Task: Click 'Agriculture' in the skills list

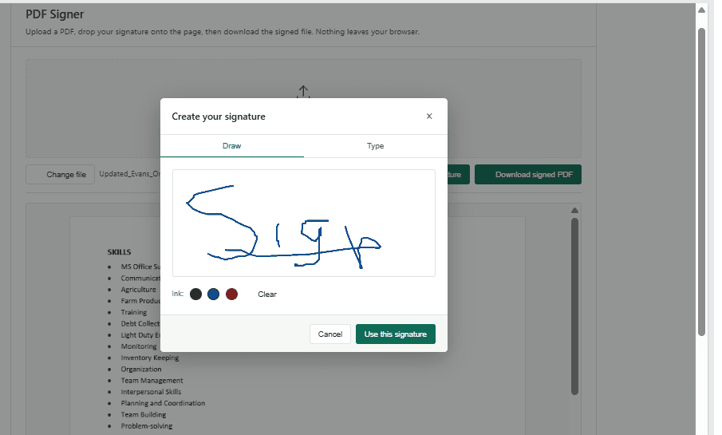Action: click(138, 290)
